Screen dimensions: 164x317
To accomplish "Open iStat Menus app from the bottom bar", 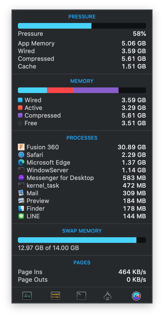I will 136,296.
